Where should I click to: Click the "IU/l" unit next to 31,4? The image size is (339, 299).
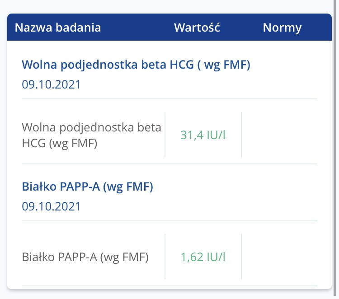215,135
